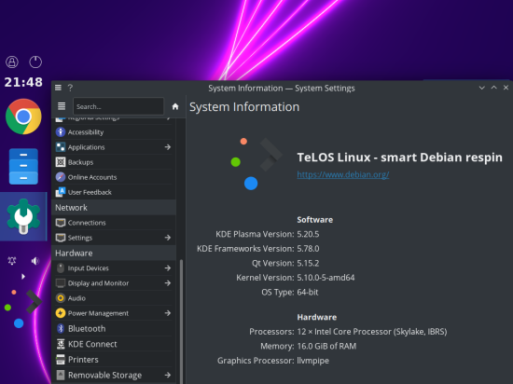This screenshot has height=384, width=513.
Task: Open the TeLOS application launcher logo
Action: coord(23,309)
